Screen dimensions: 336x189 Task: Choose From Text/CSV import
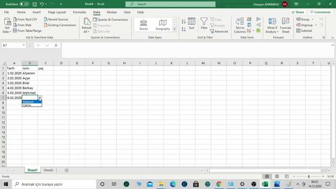25,19
